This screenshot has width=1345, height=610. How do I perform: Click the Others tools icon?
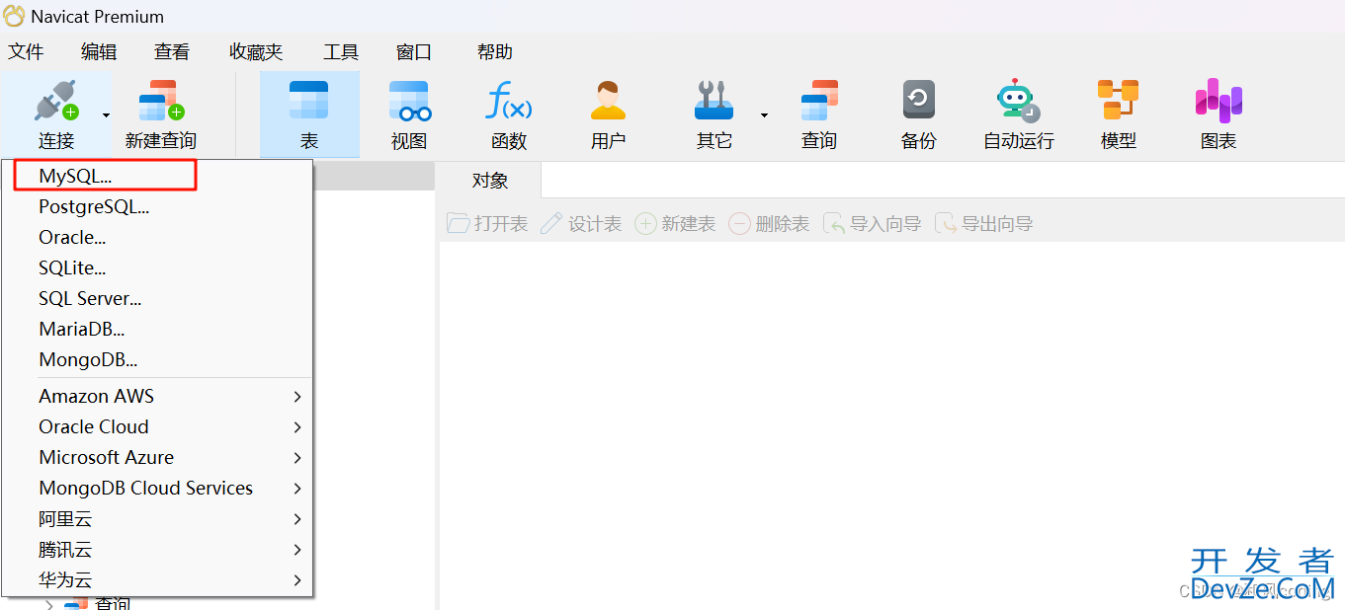pos(714,102)
